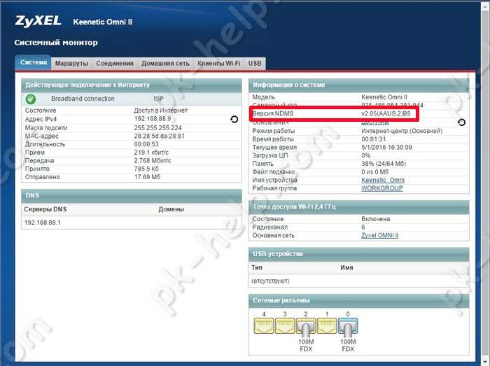Click the Доступны updates link
Screen dimensions: 490x366
(375, 122)
